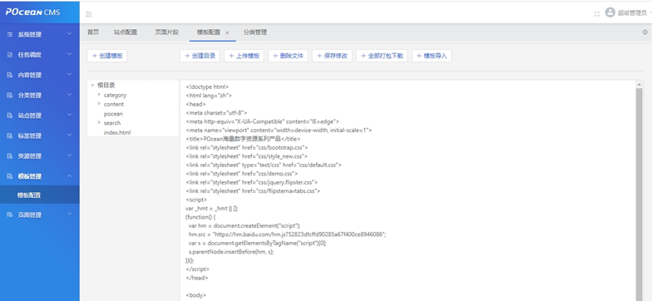This screenshot has width=652, height=301.
Task: Click the 保存修改 button
Action: (333, 56)
